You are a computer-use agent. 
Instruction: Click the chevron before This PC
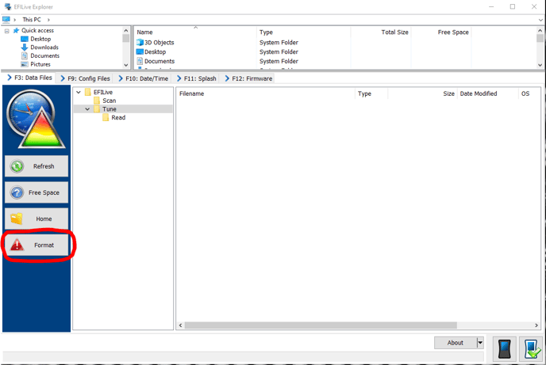point(14,20)
